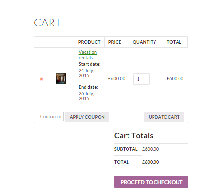The width and height of the screenshot is (205, 192).
Task: Click the Update Cart button
Action: point(164,117)
